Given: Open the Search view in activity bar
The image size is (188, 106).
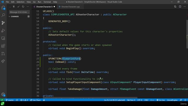Looking at the screenshot, I should (3, 15).
